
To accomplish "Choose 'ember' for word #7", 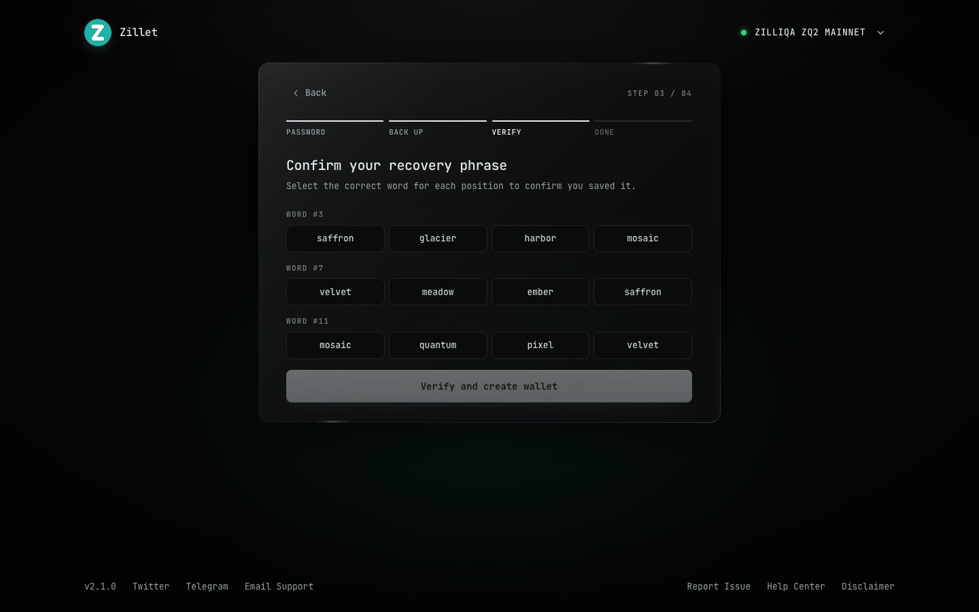I will click(540, 292).
